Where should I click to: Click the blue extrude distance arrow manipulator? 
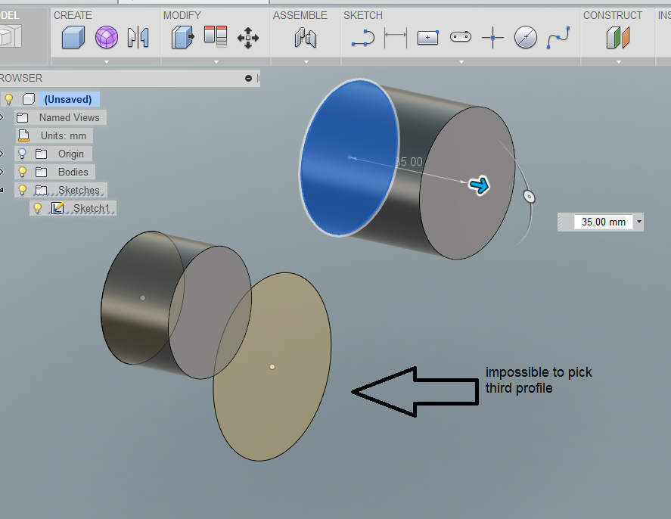pos(479,185)
